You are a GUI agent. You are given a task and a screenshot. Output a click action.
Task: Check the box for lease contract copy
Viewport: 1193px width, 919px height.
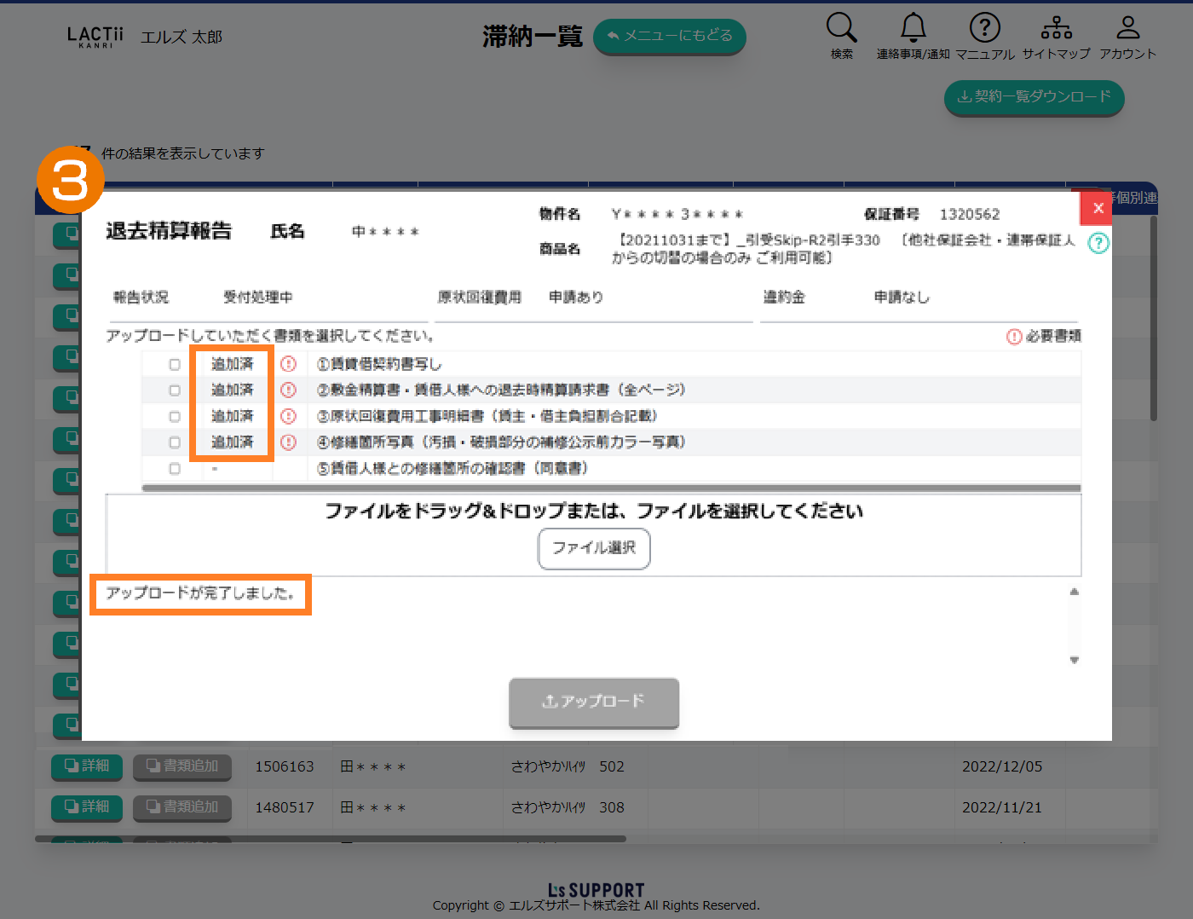[175, 365]
